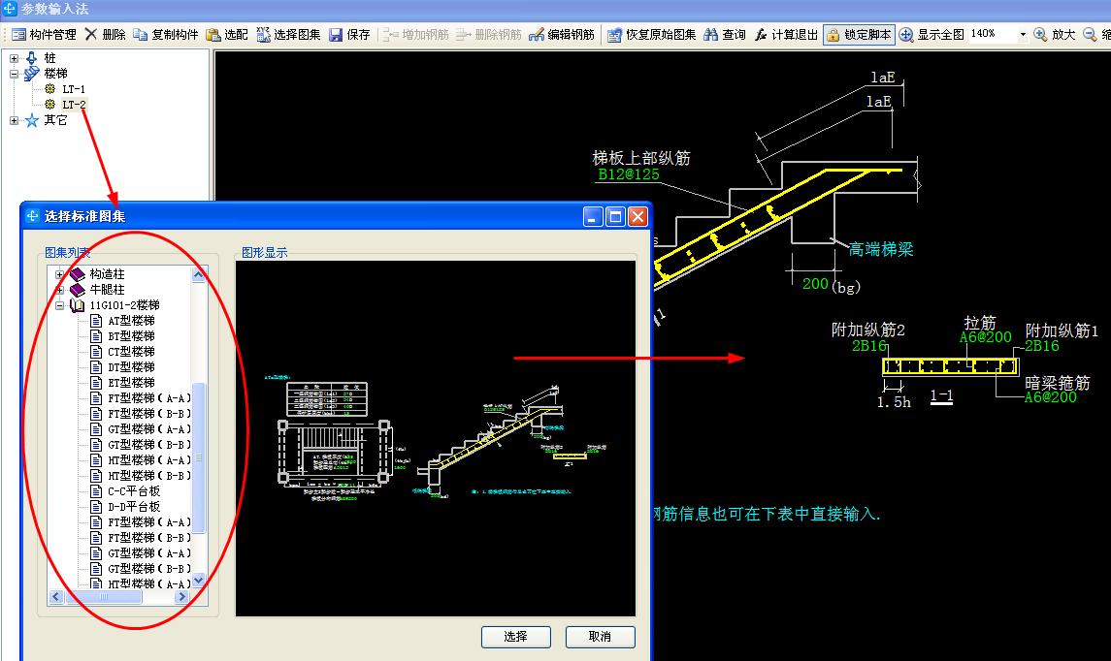Select D-D平台板 in the atlas list

point(134,507)
